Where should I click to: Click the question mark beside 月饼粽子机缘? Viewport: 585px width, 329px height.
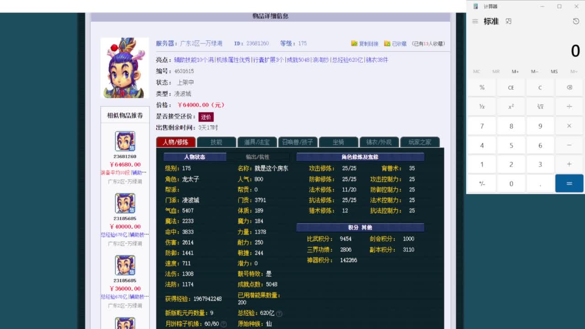tap(223, 324)
